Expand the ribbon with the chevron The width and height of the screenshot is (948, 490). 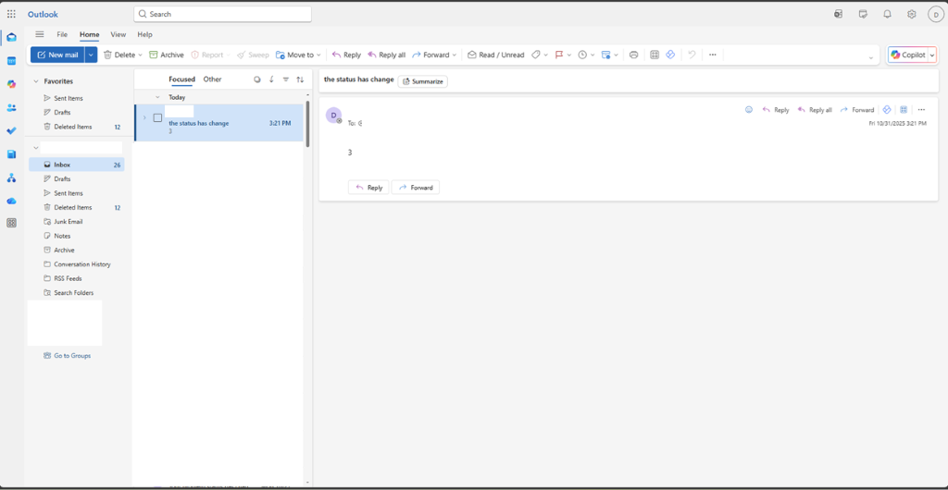tap(870, 58)
